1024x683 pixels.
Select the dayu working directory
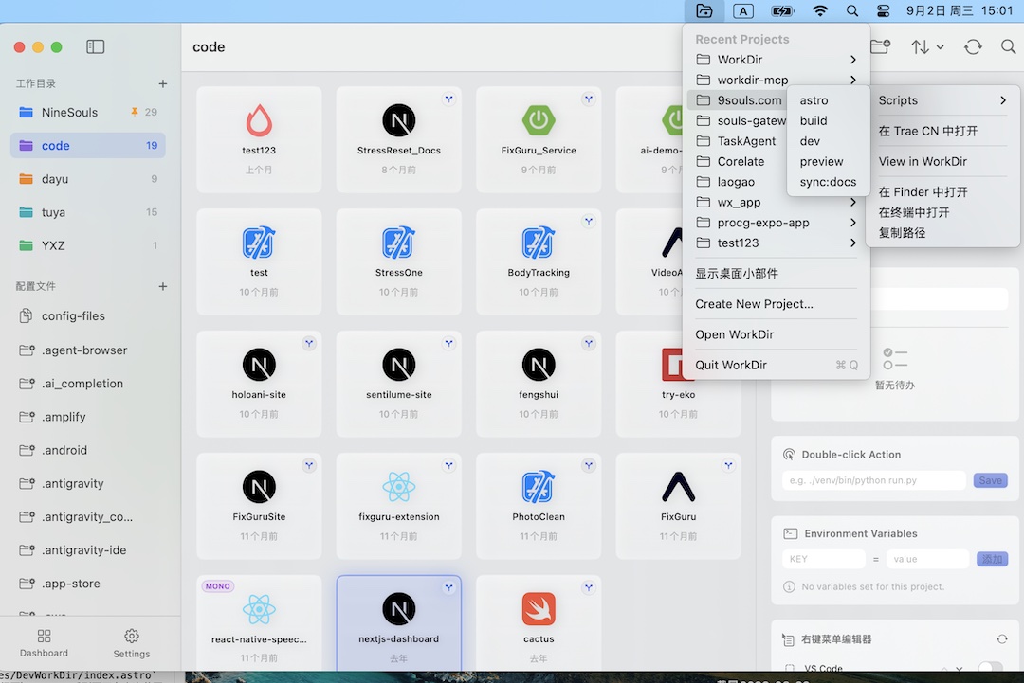pos(88,179)
